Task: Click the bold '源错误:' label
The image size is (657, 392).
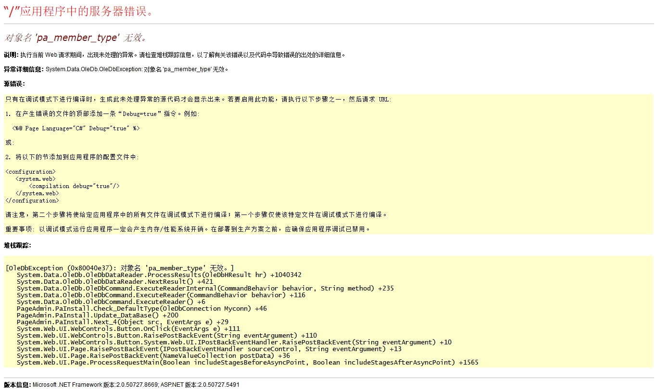Action: 14,84
